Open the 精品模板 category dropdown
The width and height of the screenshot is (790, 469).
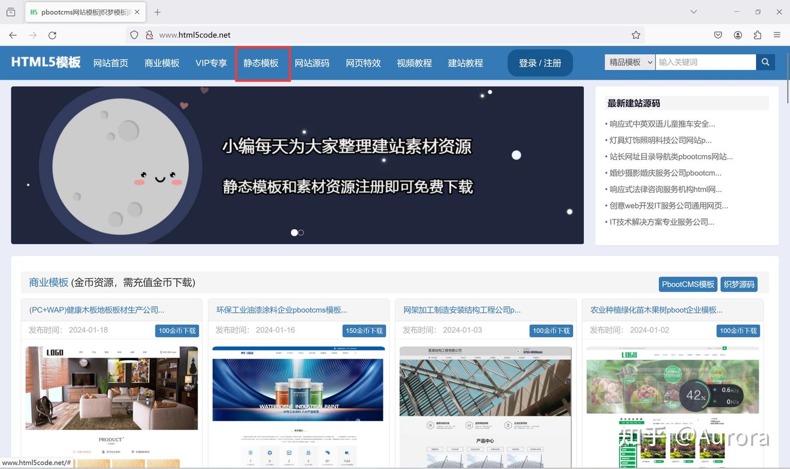coord(629,62)
